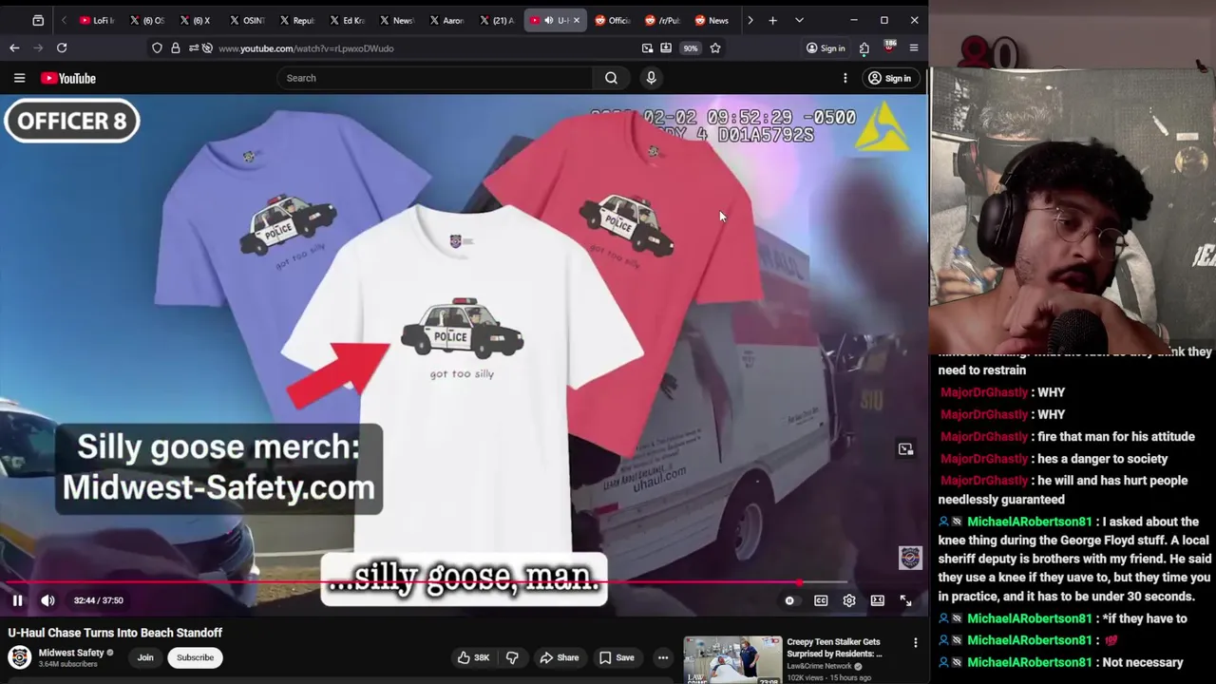
Task: Close the active YouTube tab
Action: [576, 20]
